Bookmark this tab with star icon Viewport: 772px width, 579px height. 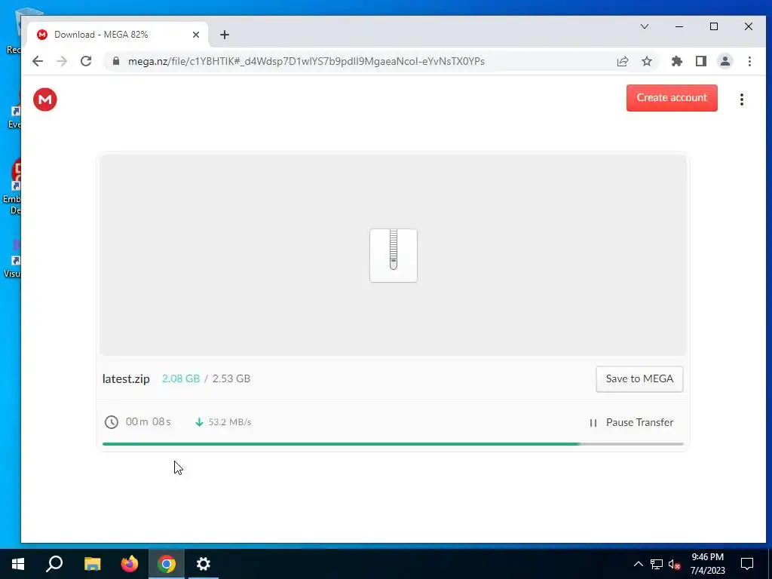click(x=646, y=61)
